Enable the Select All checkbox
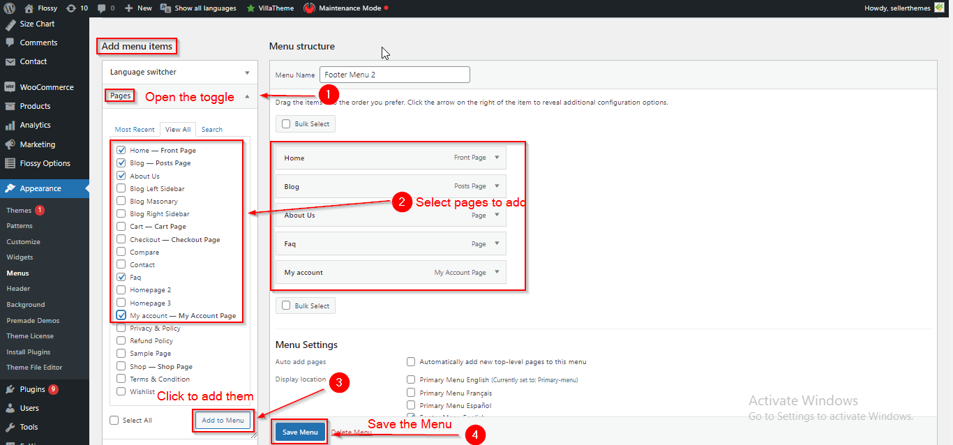 114,420
